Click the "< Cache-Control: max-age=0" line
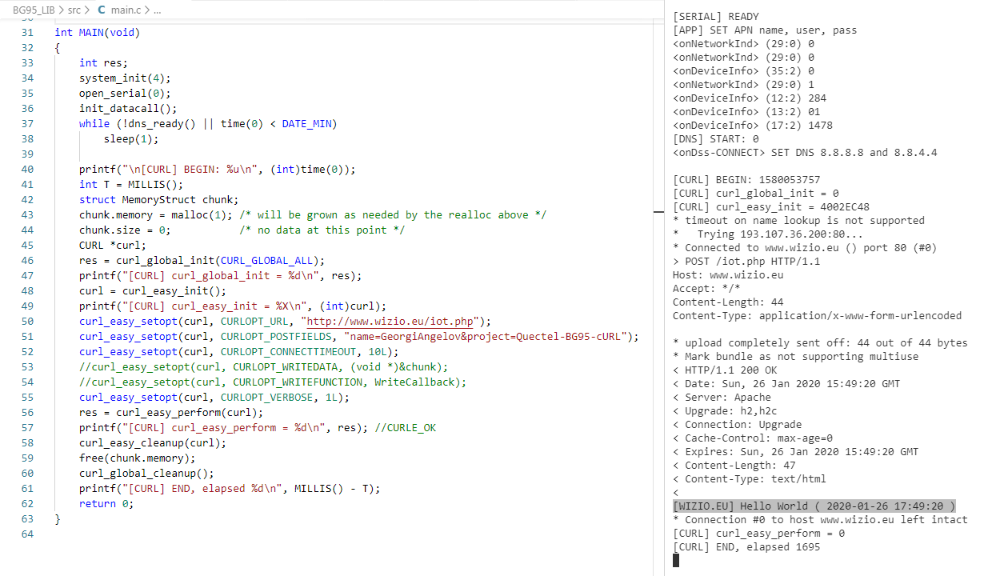Screen dimensions: 1000x576 point(753,438)
